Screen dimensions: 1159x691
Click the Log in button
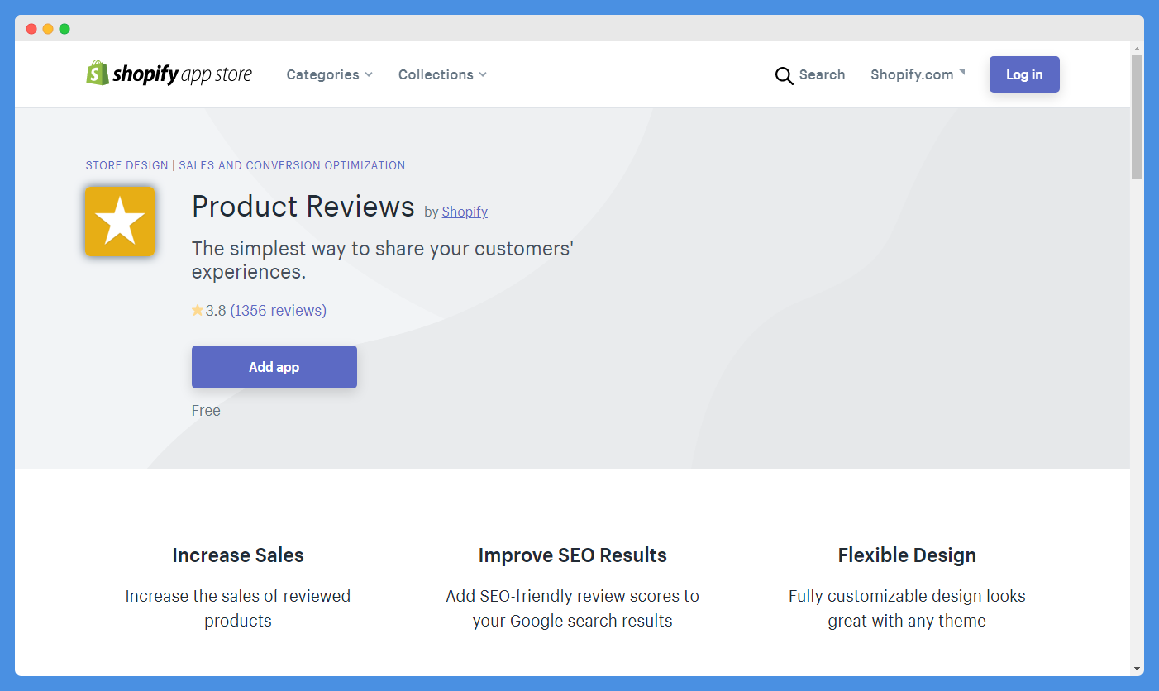pos(1024,74)
